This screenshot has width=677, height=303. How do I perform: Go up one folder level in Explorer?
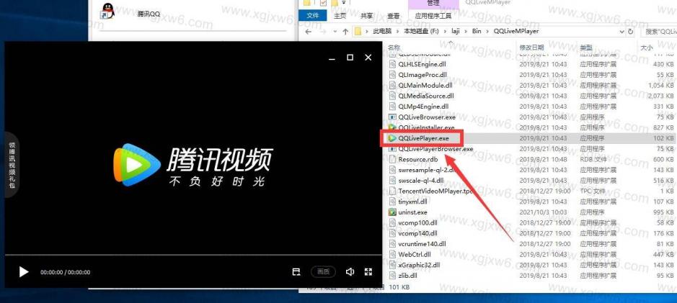345,32
